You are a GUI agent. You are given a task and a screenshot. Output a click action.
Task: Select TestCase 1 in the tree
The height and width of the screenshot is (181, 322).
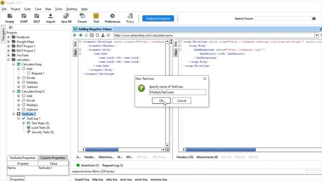tap(34, 119)
